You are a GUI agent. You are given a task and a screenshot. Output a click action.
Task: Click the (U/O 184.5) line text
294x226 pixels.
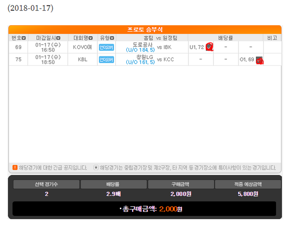(141, 50)
